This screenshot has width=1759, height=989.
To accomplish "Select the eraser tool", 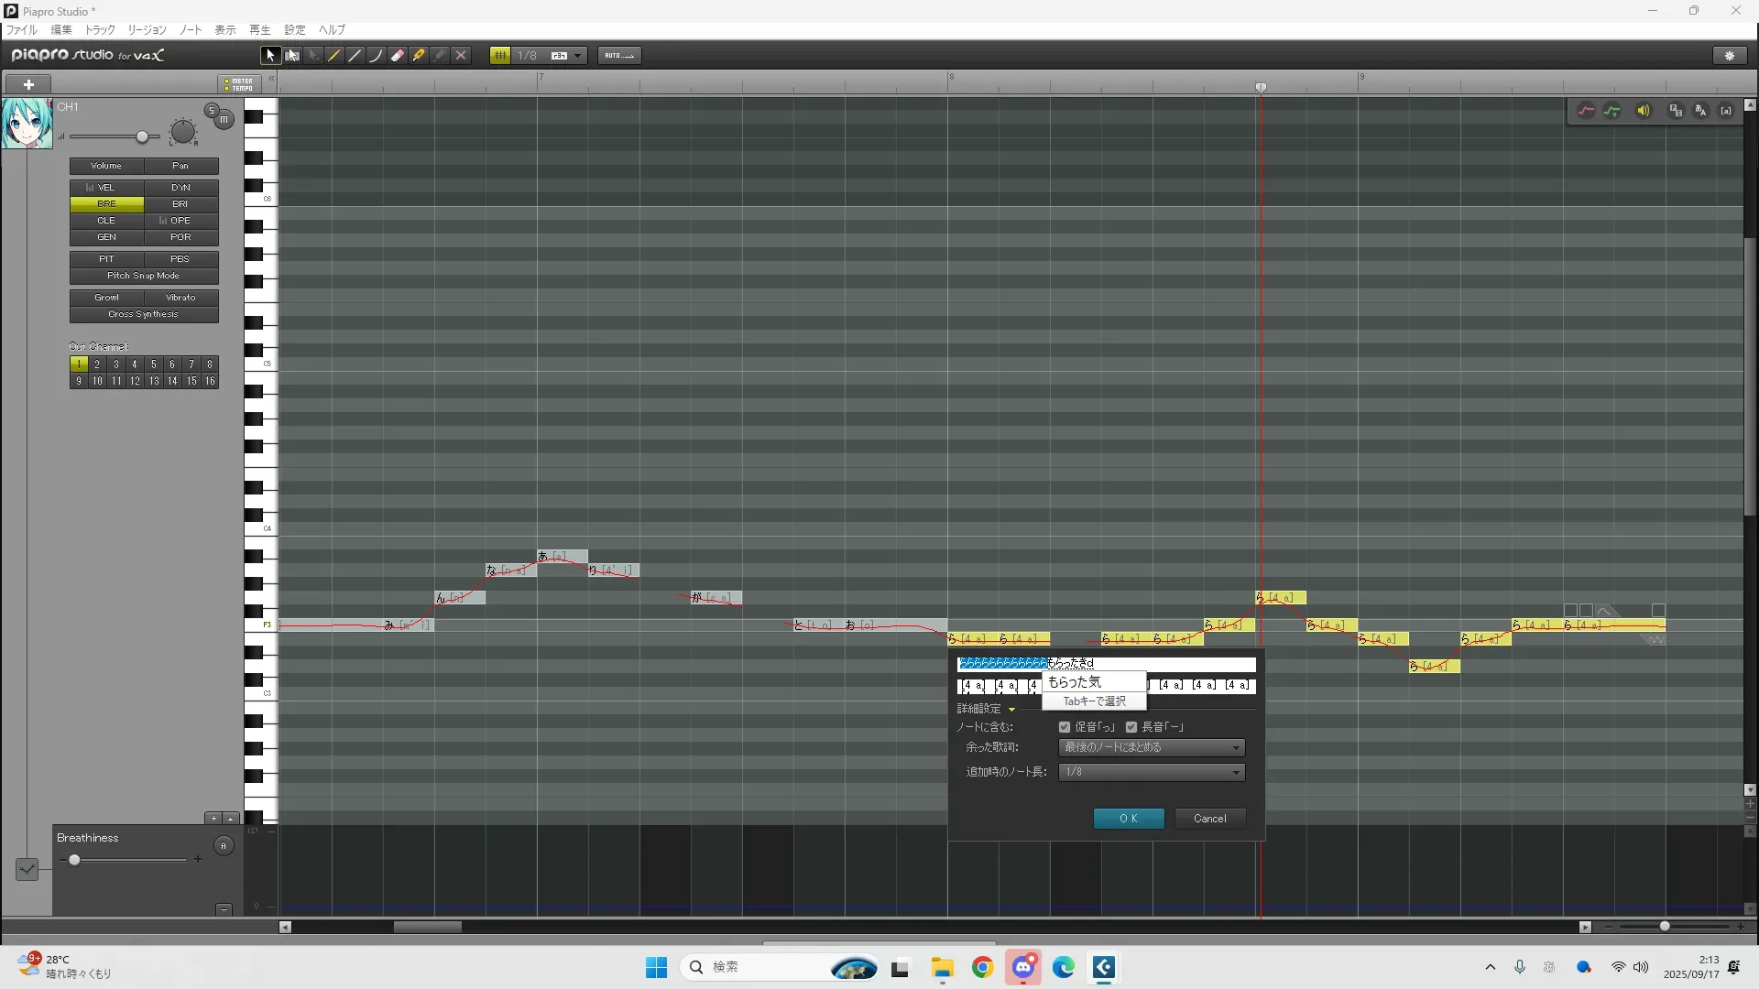I will (x=398, y=56).
